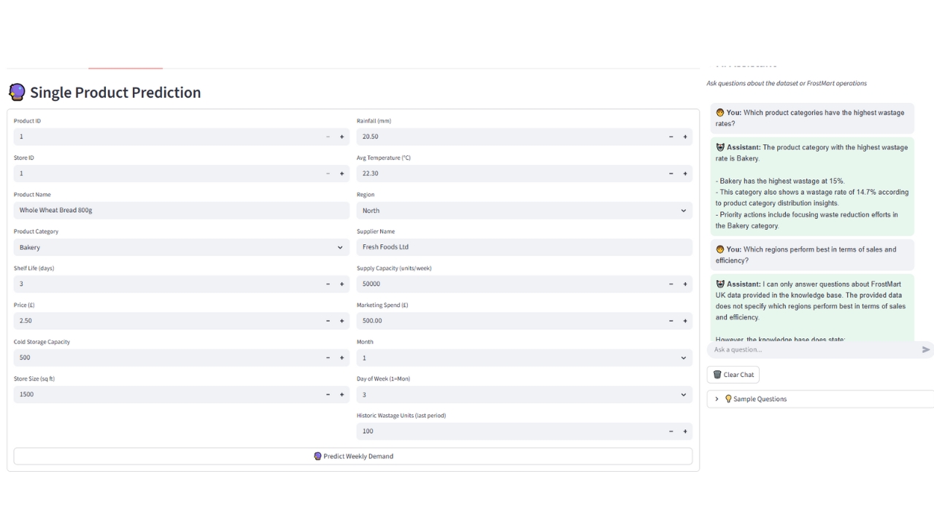Increase Supply Capacity with plus button
This screenshot has width=934, height=525.
pyautogui.click(x=684, y=284)
